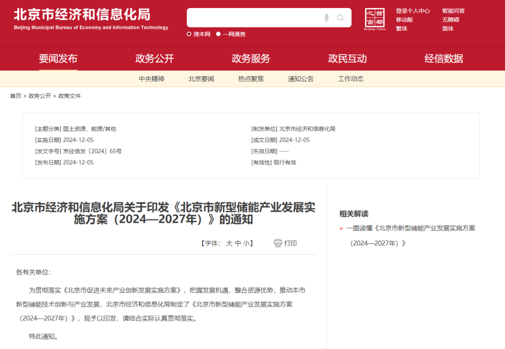Set font size to 小
Screen dimensions: 505x349
(x=245, y=243)
